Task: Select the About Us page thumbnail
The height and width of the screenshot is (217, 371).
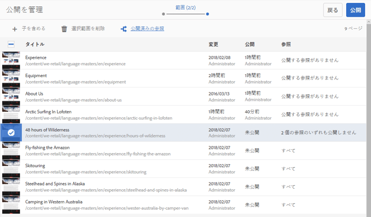Action: click(11, 96)
